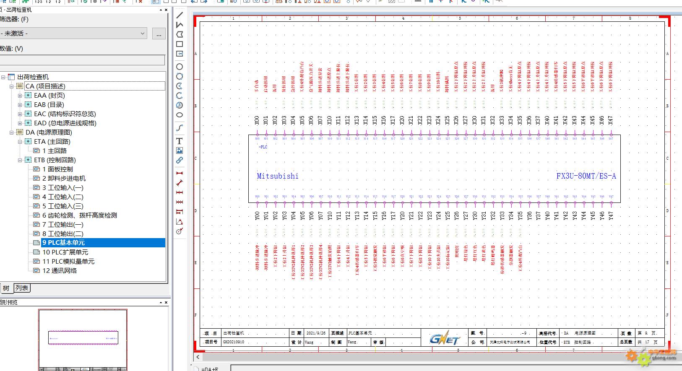Expand the EAD (总电源进线规格) node
This screenshot has height=371, width=682.
(20, 123)
